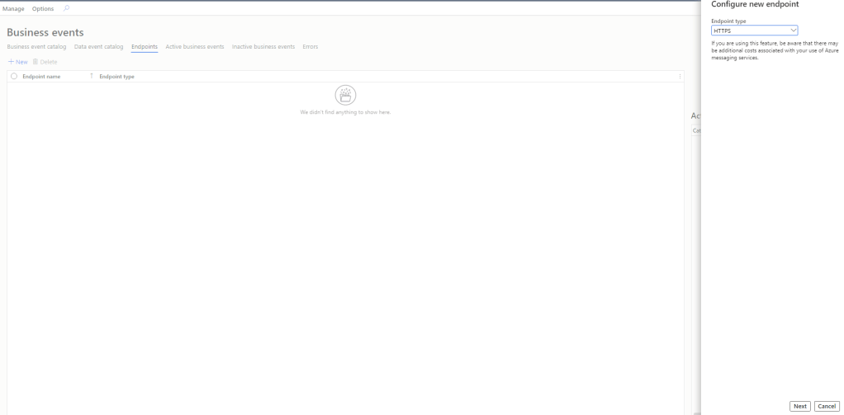Switch to Business event catalog tab
Viewport: 844px width, 415px height.
[36, 46]
